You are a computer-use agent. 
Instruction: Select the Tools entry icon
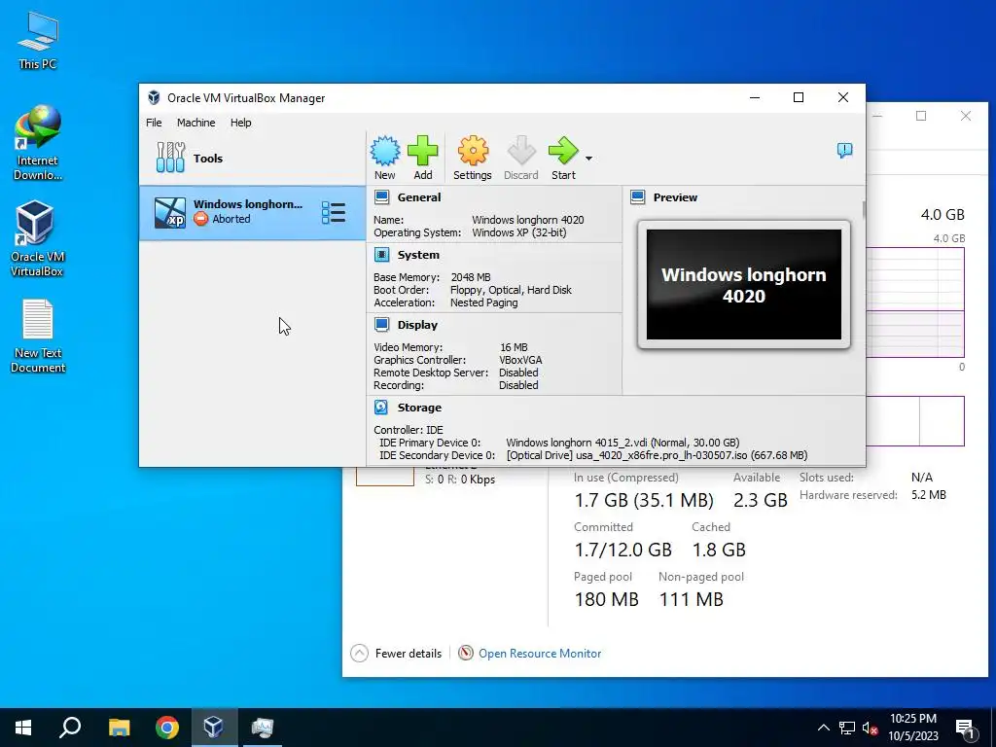[170, 158]
